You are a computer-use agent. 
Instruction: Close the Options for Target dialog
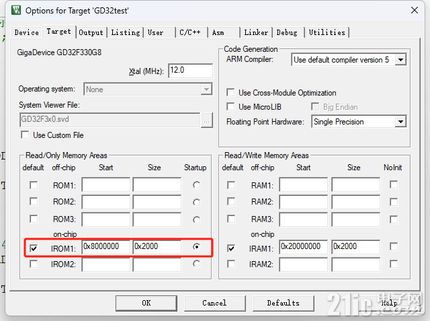415,11
